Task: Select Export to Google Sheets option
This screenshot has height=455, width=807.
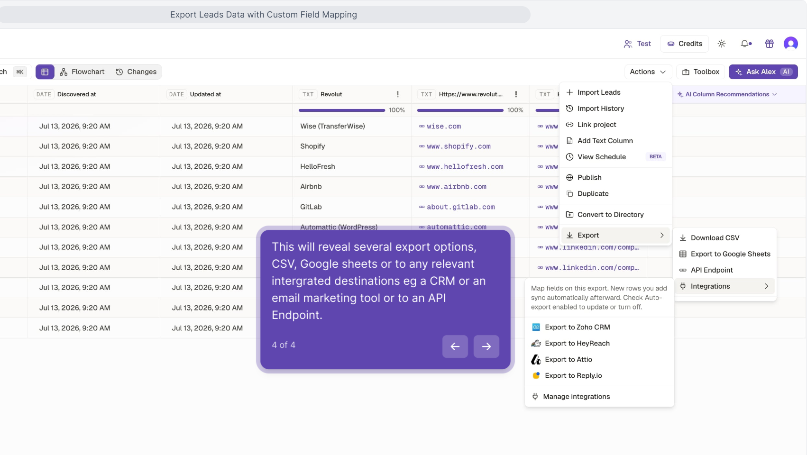Action: pyautogui.click(x=725, y=254)
